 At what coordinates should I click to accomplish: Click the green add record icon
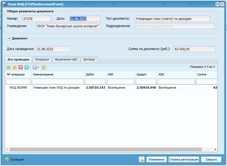pos(9,67)
